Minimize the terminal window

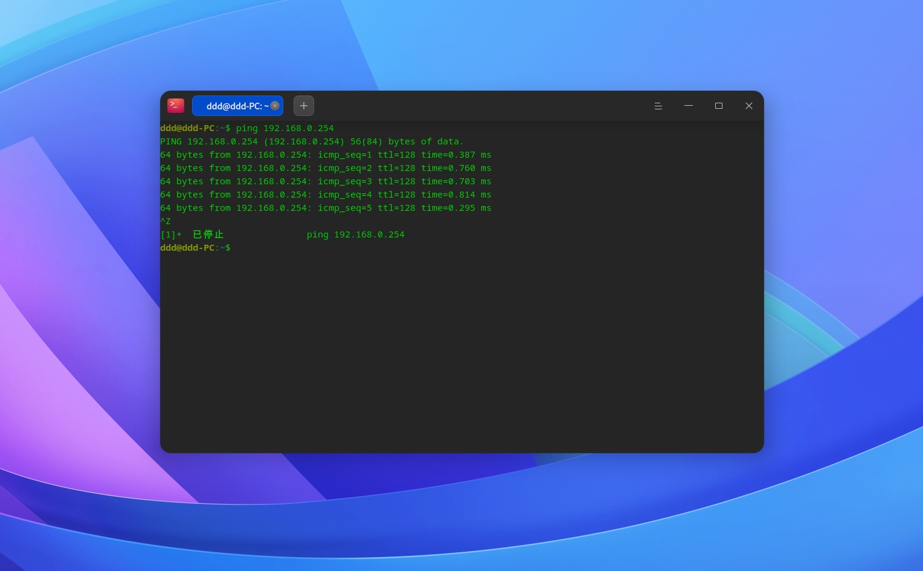[x=689, y=106]
